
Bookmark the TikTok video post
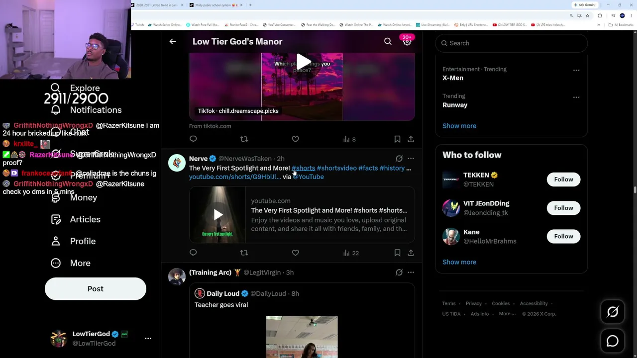[x=397, y=139]
